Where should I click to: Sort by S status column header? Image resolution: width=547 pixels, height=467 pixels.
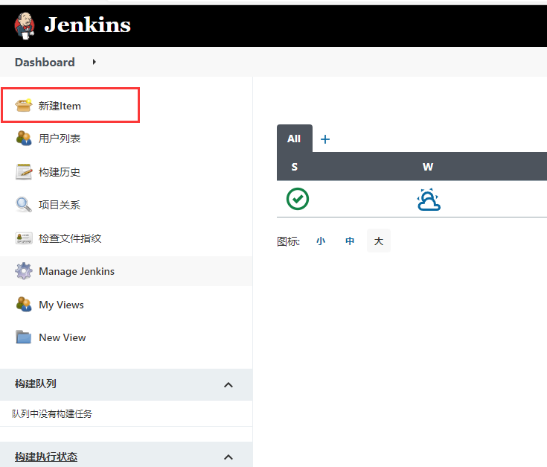tap(295, 167)
